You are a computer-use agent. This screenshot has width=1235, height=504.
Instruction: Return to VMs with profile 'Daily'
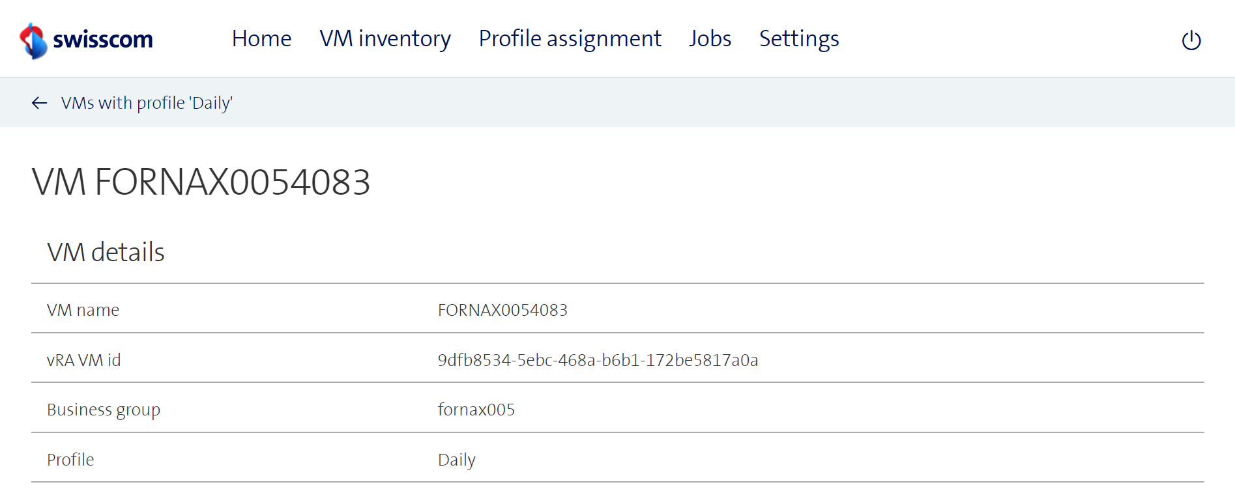click(x=147, y=103)
